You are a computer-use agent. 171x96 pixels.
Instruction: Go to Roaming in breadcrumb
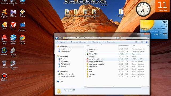click(87, 38)
